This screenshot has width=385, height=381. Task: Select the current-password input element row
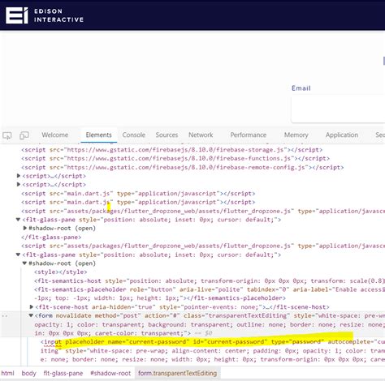click(213, 350)
